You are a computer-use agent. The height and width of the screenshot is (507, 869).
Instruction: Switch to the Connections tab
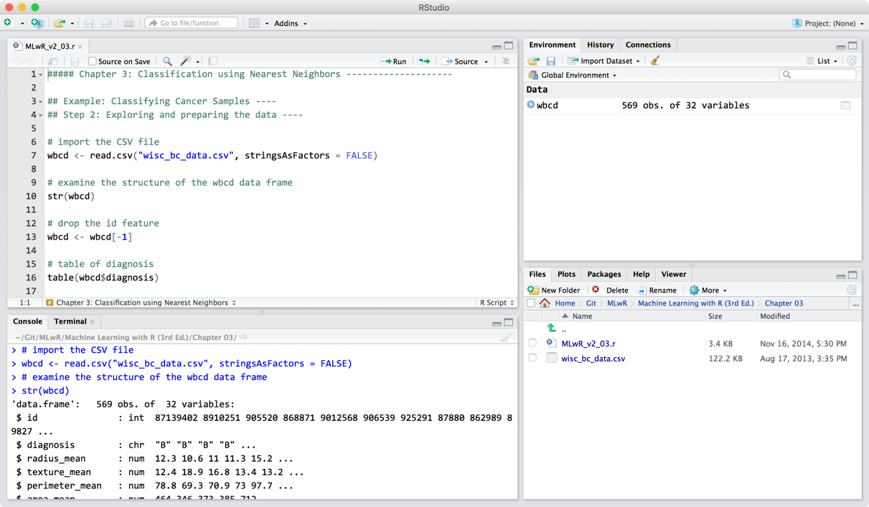pos(648,44)
